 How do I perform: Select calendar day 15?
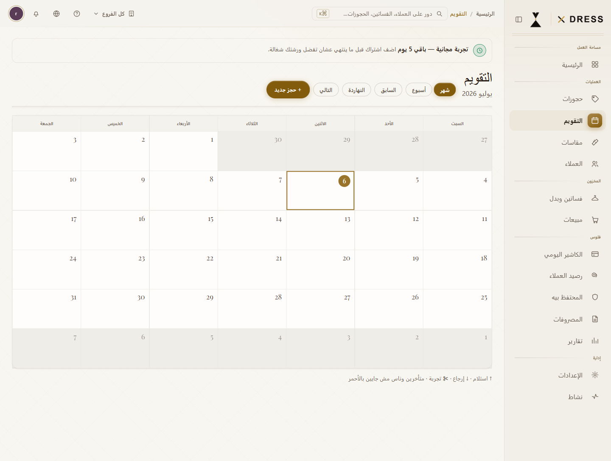(183, 230)
